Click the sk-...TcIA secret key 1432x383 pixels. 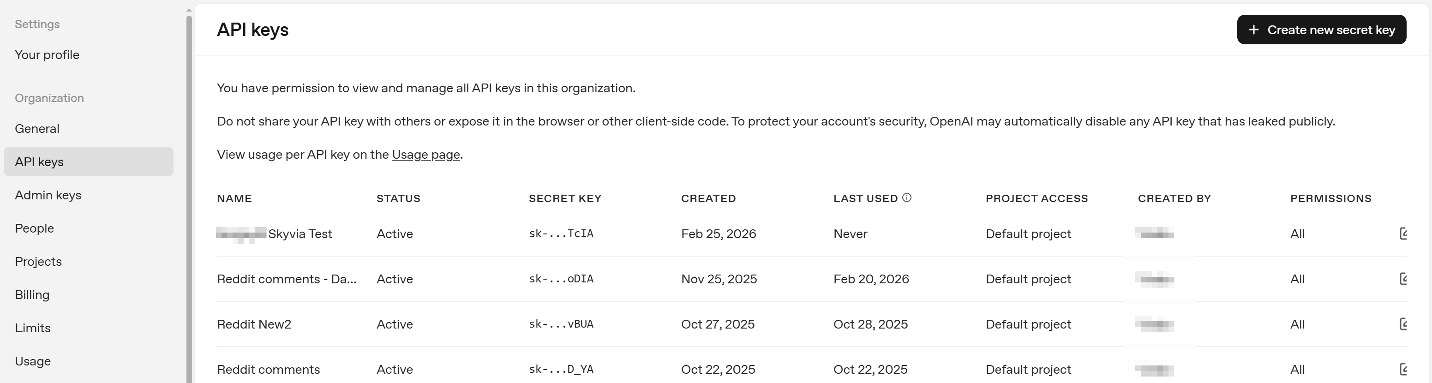(x=561, y=234)
